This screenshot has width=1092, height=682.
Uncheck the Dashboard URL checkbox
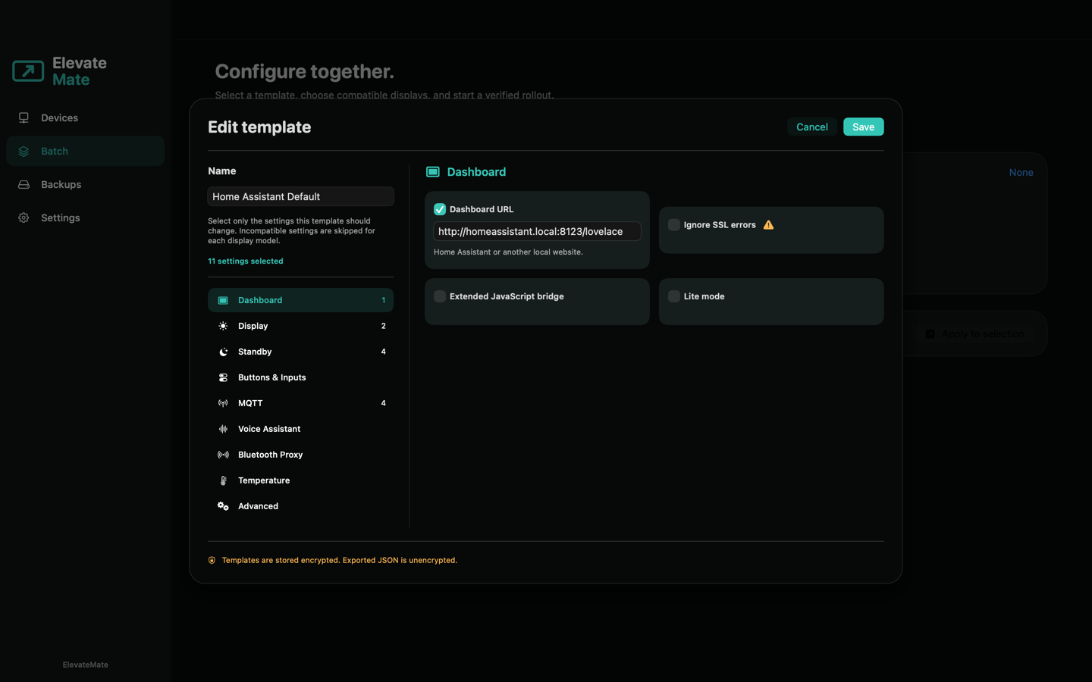point(440,209)
